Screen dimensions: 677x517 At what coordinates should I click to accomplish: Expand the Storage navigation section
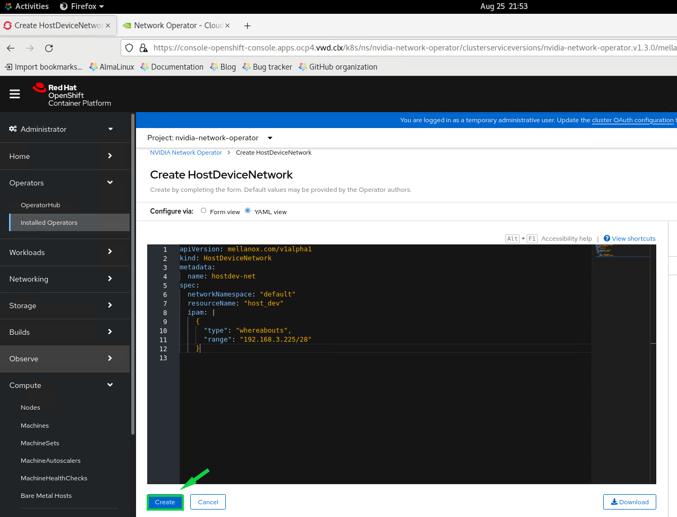65,306
